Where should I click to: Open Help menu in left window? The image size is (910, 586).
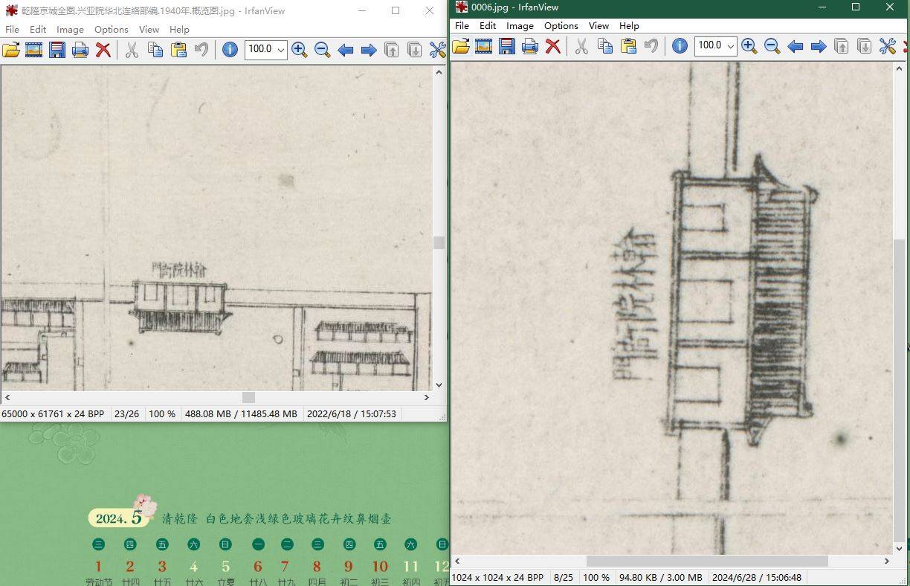pyautogui.click(x=179, y=30)
